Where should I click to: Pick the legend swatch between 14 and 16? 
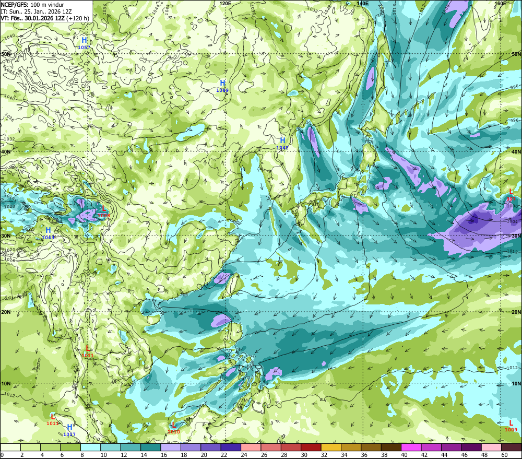tap(151, 447)
